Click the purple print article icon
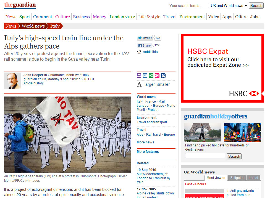The image size is (270, 198). point(139,76)
